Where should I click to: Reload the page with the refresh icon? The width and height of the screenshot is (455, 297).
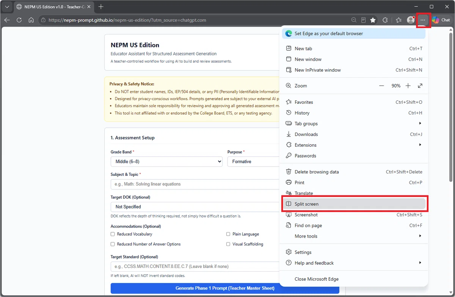pyautogui.click(x=19, y=20)
